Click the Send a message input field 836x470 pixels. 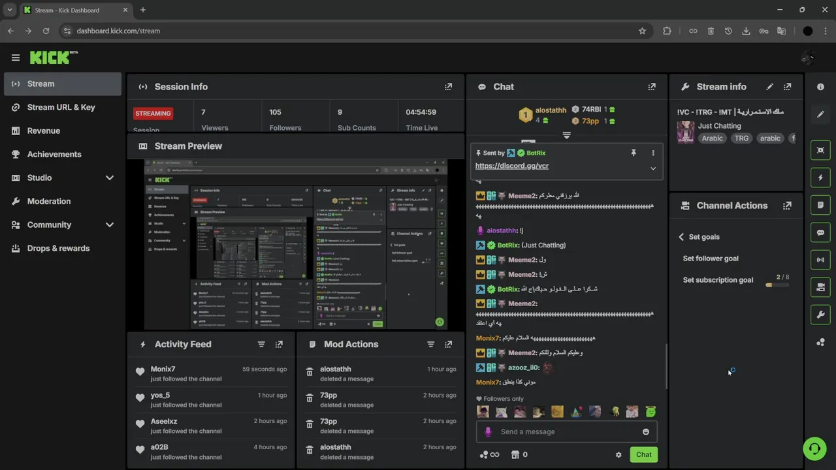click(x=566, y=431)
